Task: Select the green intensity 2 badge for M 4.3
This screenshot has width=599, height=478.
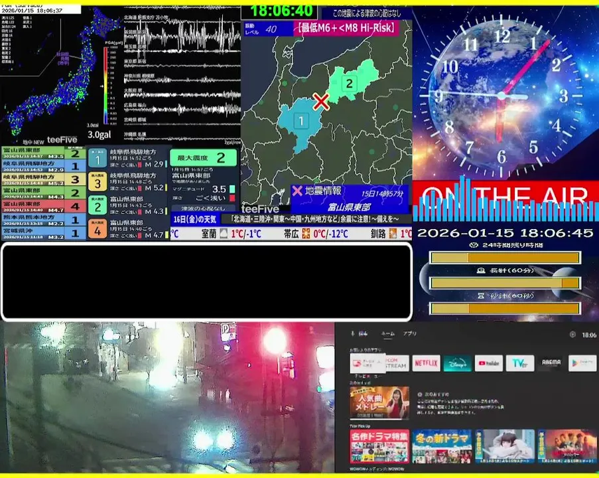Action: [98, 205]
